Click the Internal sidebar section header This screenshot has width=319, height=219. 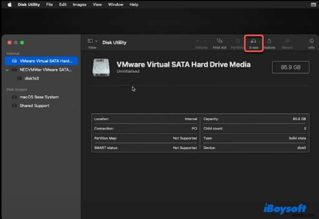pos(13,53)
